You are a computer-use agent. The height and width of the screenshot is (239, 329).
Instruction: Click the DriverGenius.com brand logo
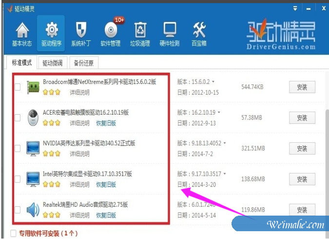[x=281, y=35]
